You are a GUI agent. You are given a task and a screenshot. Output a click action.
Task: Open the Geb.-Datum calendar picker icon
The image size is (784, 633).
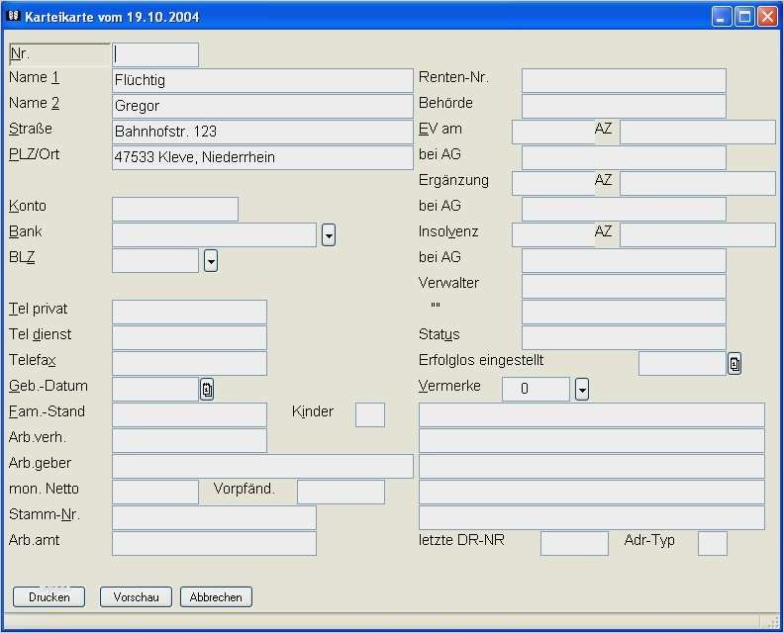(x=207, y=390)
